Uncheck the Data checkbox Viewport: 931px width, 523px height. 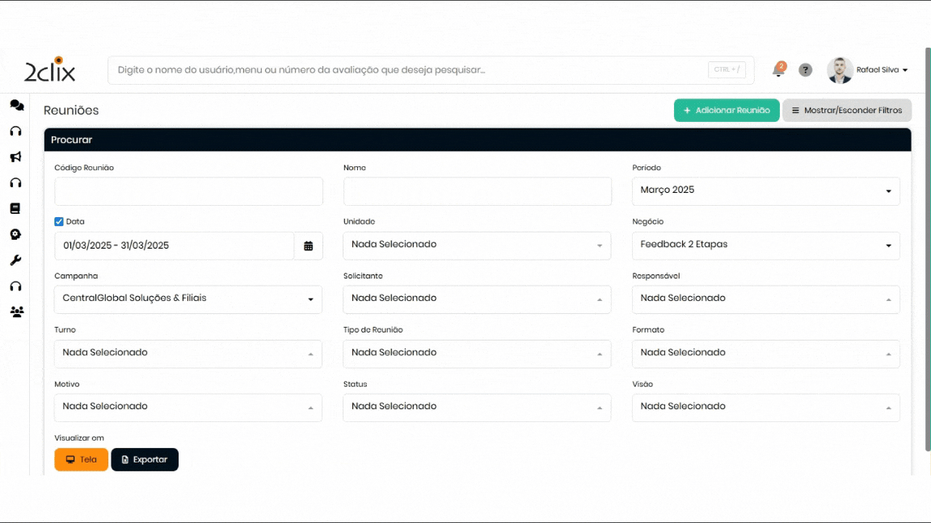pyautogui.click(x=59, y=221)
